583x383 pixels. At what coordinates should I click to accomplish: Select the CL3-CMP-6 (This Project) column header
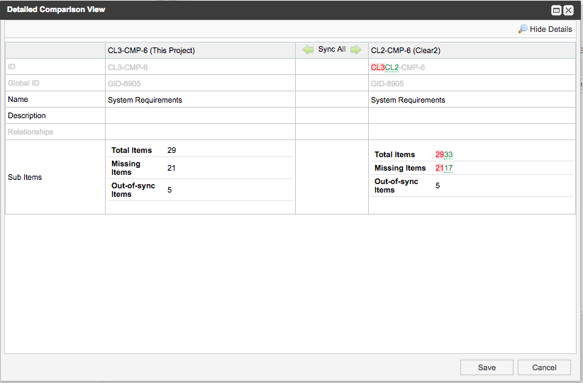pos(151,50)
